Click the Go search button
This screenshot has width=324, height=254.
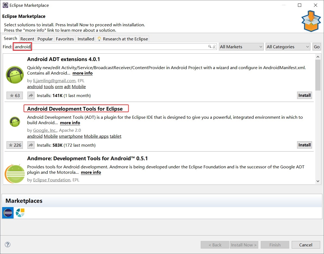click(x=317, y=47)
